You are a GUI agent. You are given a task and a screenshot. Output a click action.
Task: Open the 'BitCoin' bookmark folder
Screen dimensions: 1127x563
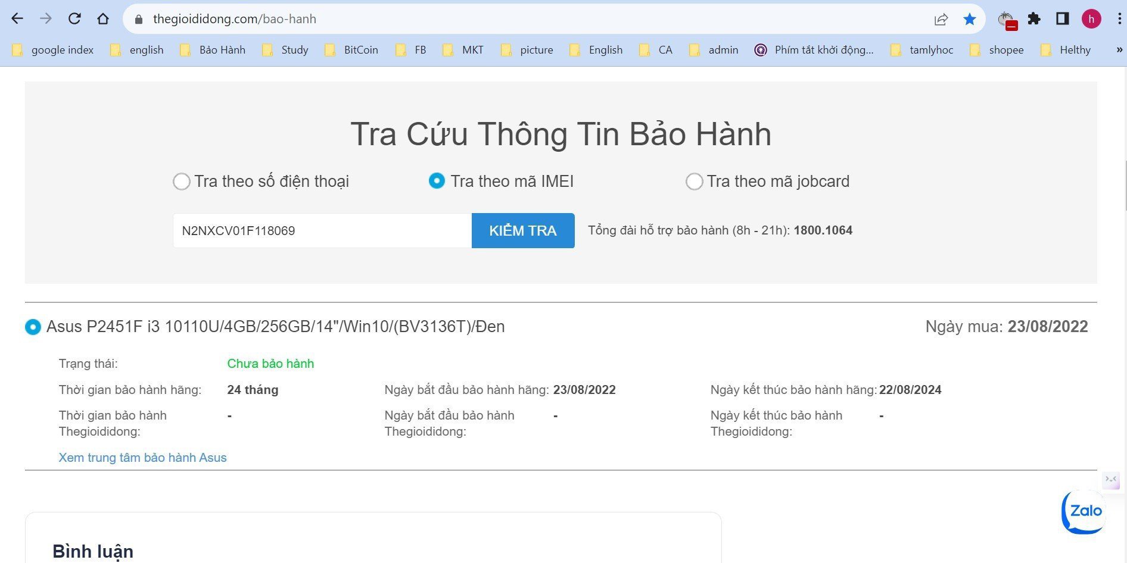click(351, 50)
